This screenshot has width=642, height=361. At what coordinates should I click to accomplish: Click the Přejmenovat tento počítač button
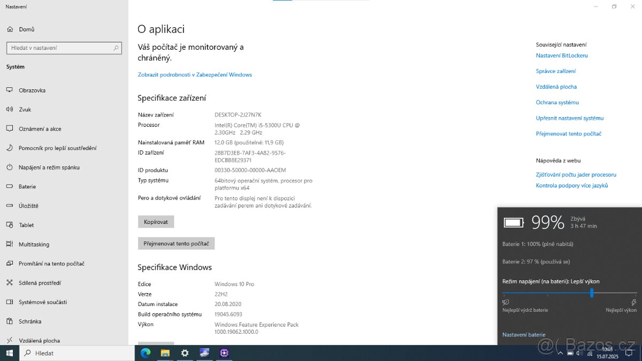176,243
